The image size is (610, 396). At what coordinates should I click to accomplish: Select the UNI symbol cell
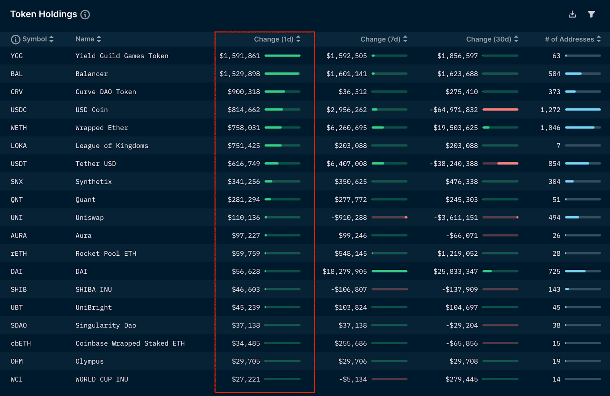(17, 218)
